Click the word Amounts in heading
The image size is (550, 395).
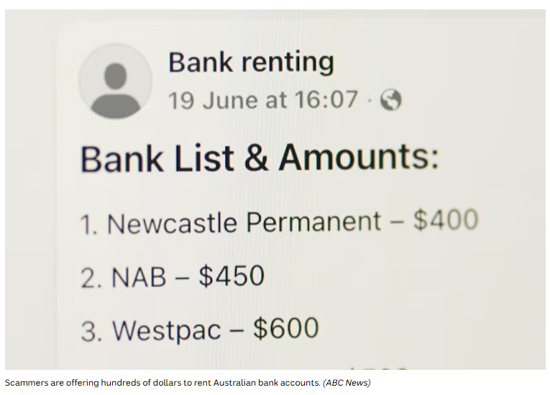359,157
